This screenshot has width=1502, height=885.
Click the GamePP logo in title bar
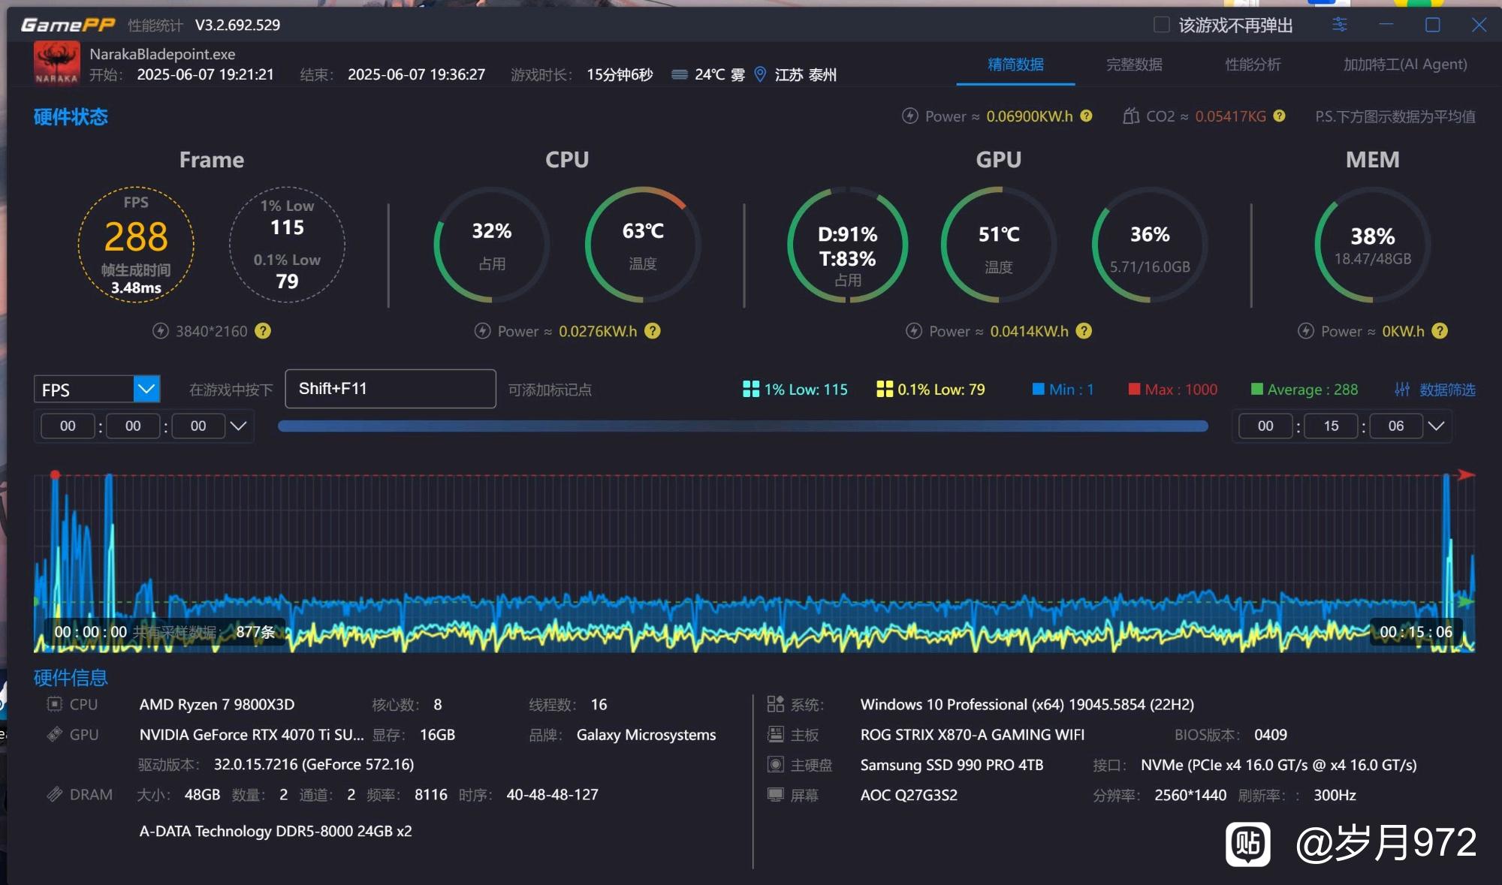tap(68, 25)
